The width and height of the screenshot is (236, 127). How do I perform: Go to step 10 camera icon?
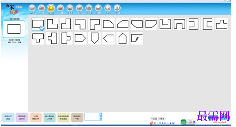tap(117, 8)
